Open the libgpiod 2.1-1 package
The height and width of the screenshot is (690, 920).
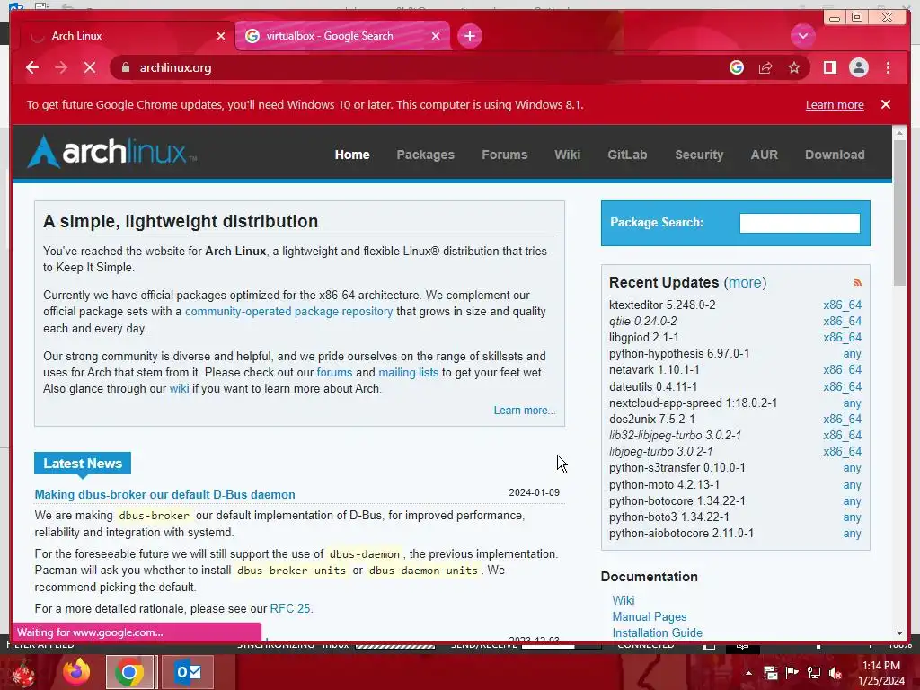coord(643,338)
